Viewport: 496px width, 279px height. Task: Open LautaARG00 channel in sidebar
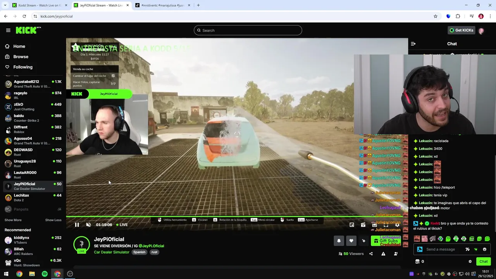coord(33,175)
